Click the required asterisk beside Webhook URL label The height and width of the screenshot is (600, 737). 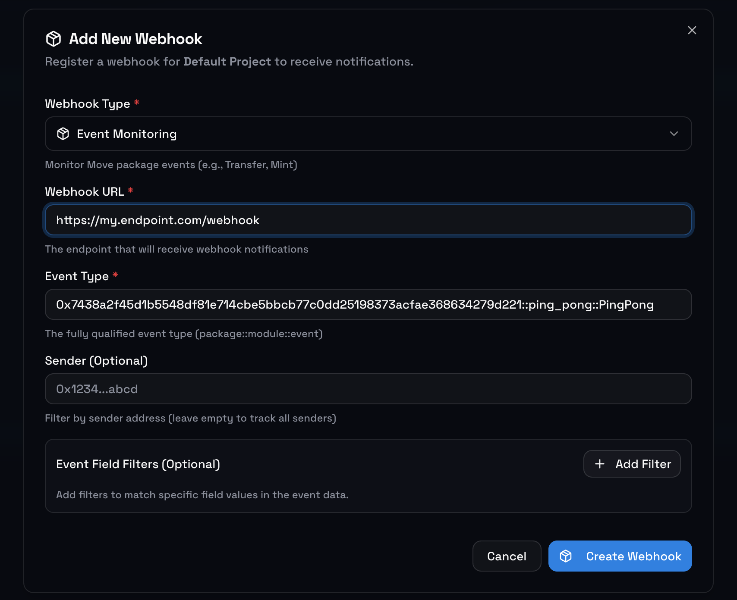[131, 191]
